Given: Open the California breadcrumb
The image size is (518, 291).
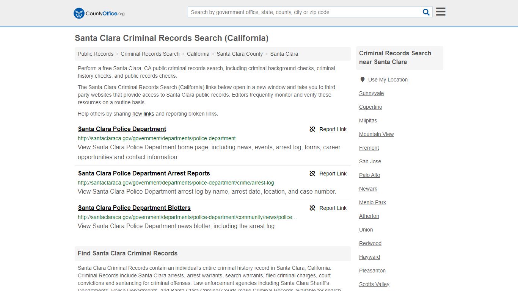Looking at the screenshot, I should (198, 54).
